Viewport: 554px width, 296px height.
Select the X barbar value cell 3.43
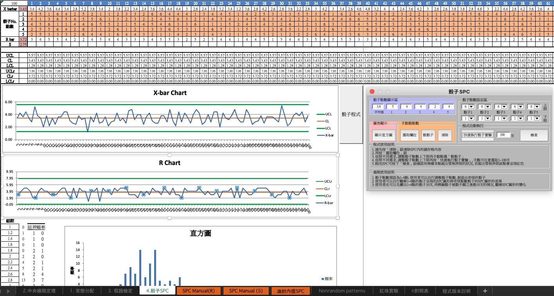pos(23,9)
